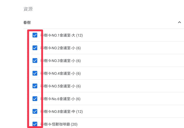
Task: Toggle the 春樹-9-No.6會議室-小 checkbox
Action: [x=35, y=99]
